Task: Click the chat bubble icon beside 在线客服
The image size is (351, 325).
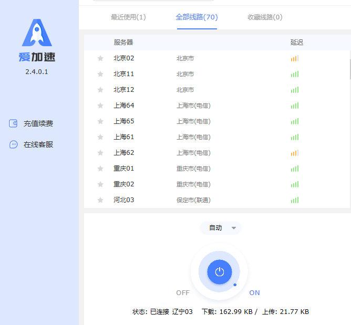Action: (14, 144)
